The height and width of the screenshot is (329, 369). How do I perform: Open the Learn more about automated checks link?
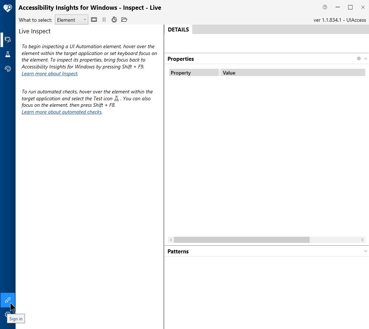pyautogui.click(x=61, y=112)
